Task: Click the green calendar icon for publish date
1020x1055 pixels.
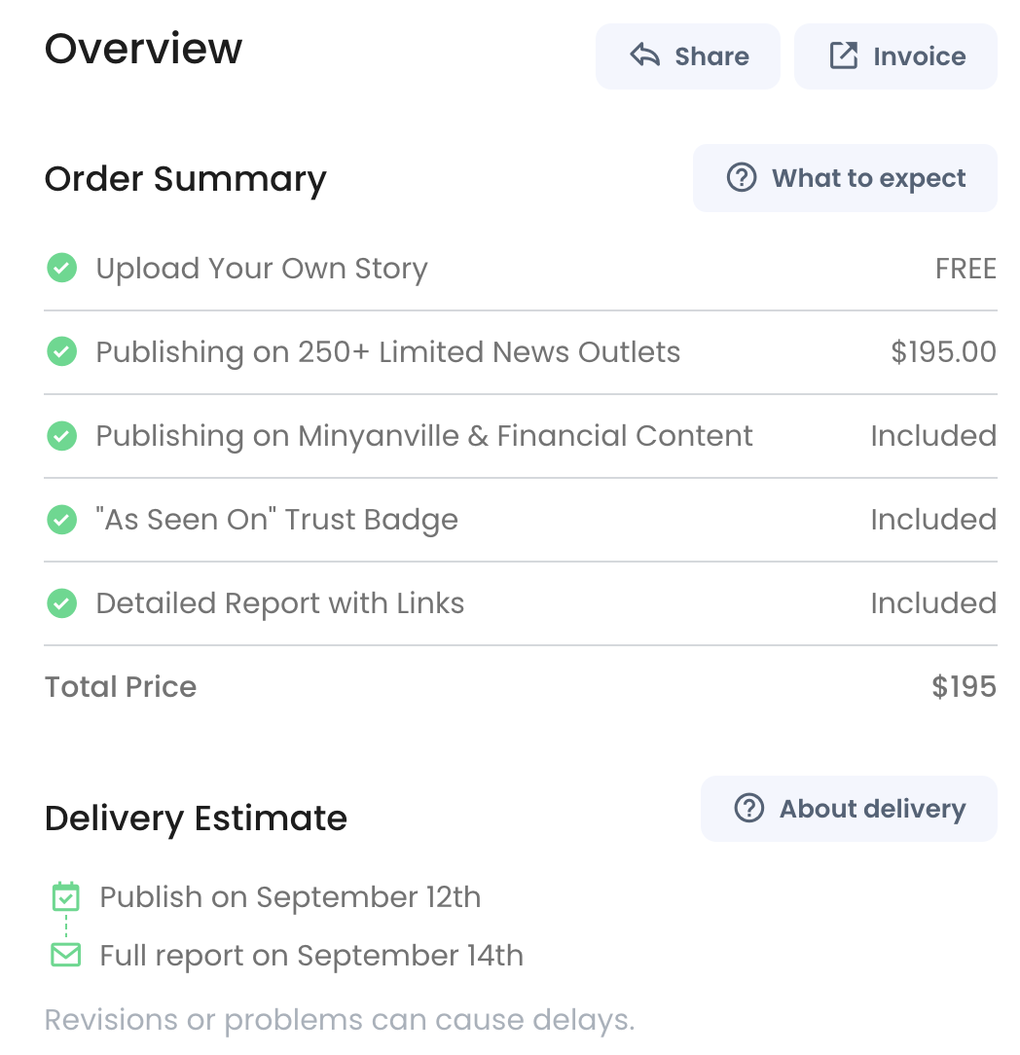Action: point(66,896)
